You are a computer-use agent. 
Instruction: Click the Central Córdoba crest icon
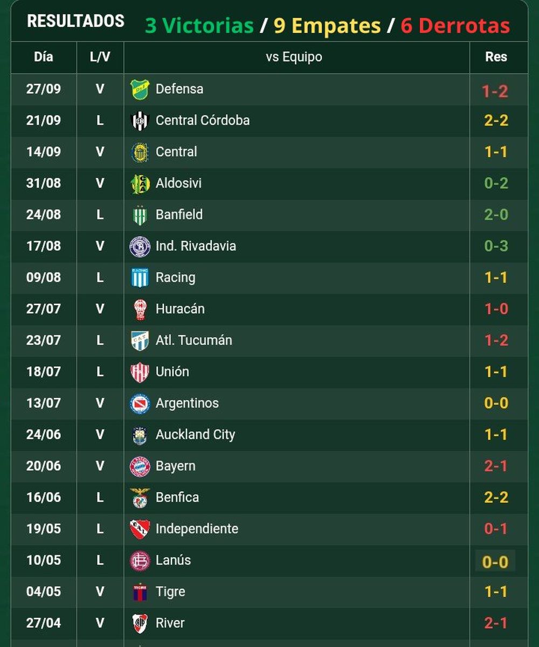pos(140,121)
